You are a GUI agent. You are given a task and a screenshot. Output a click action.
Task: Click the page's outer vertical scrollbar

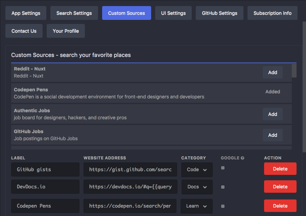tap(304, 87)
